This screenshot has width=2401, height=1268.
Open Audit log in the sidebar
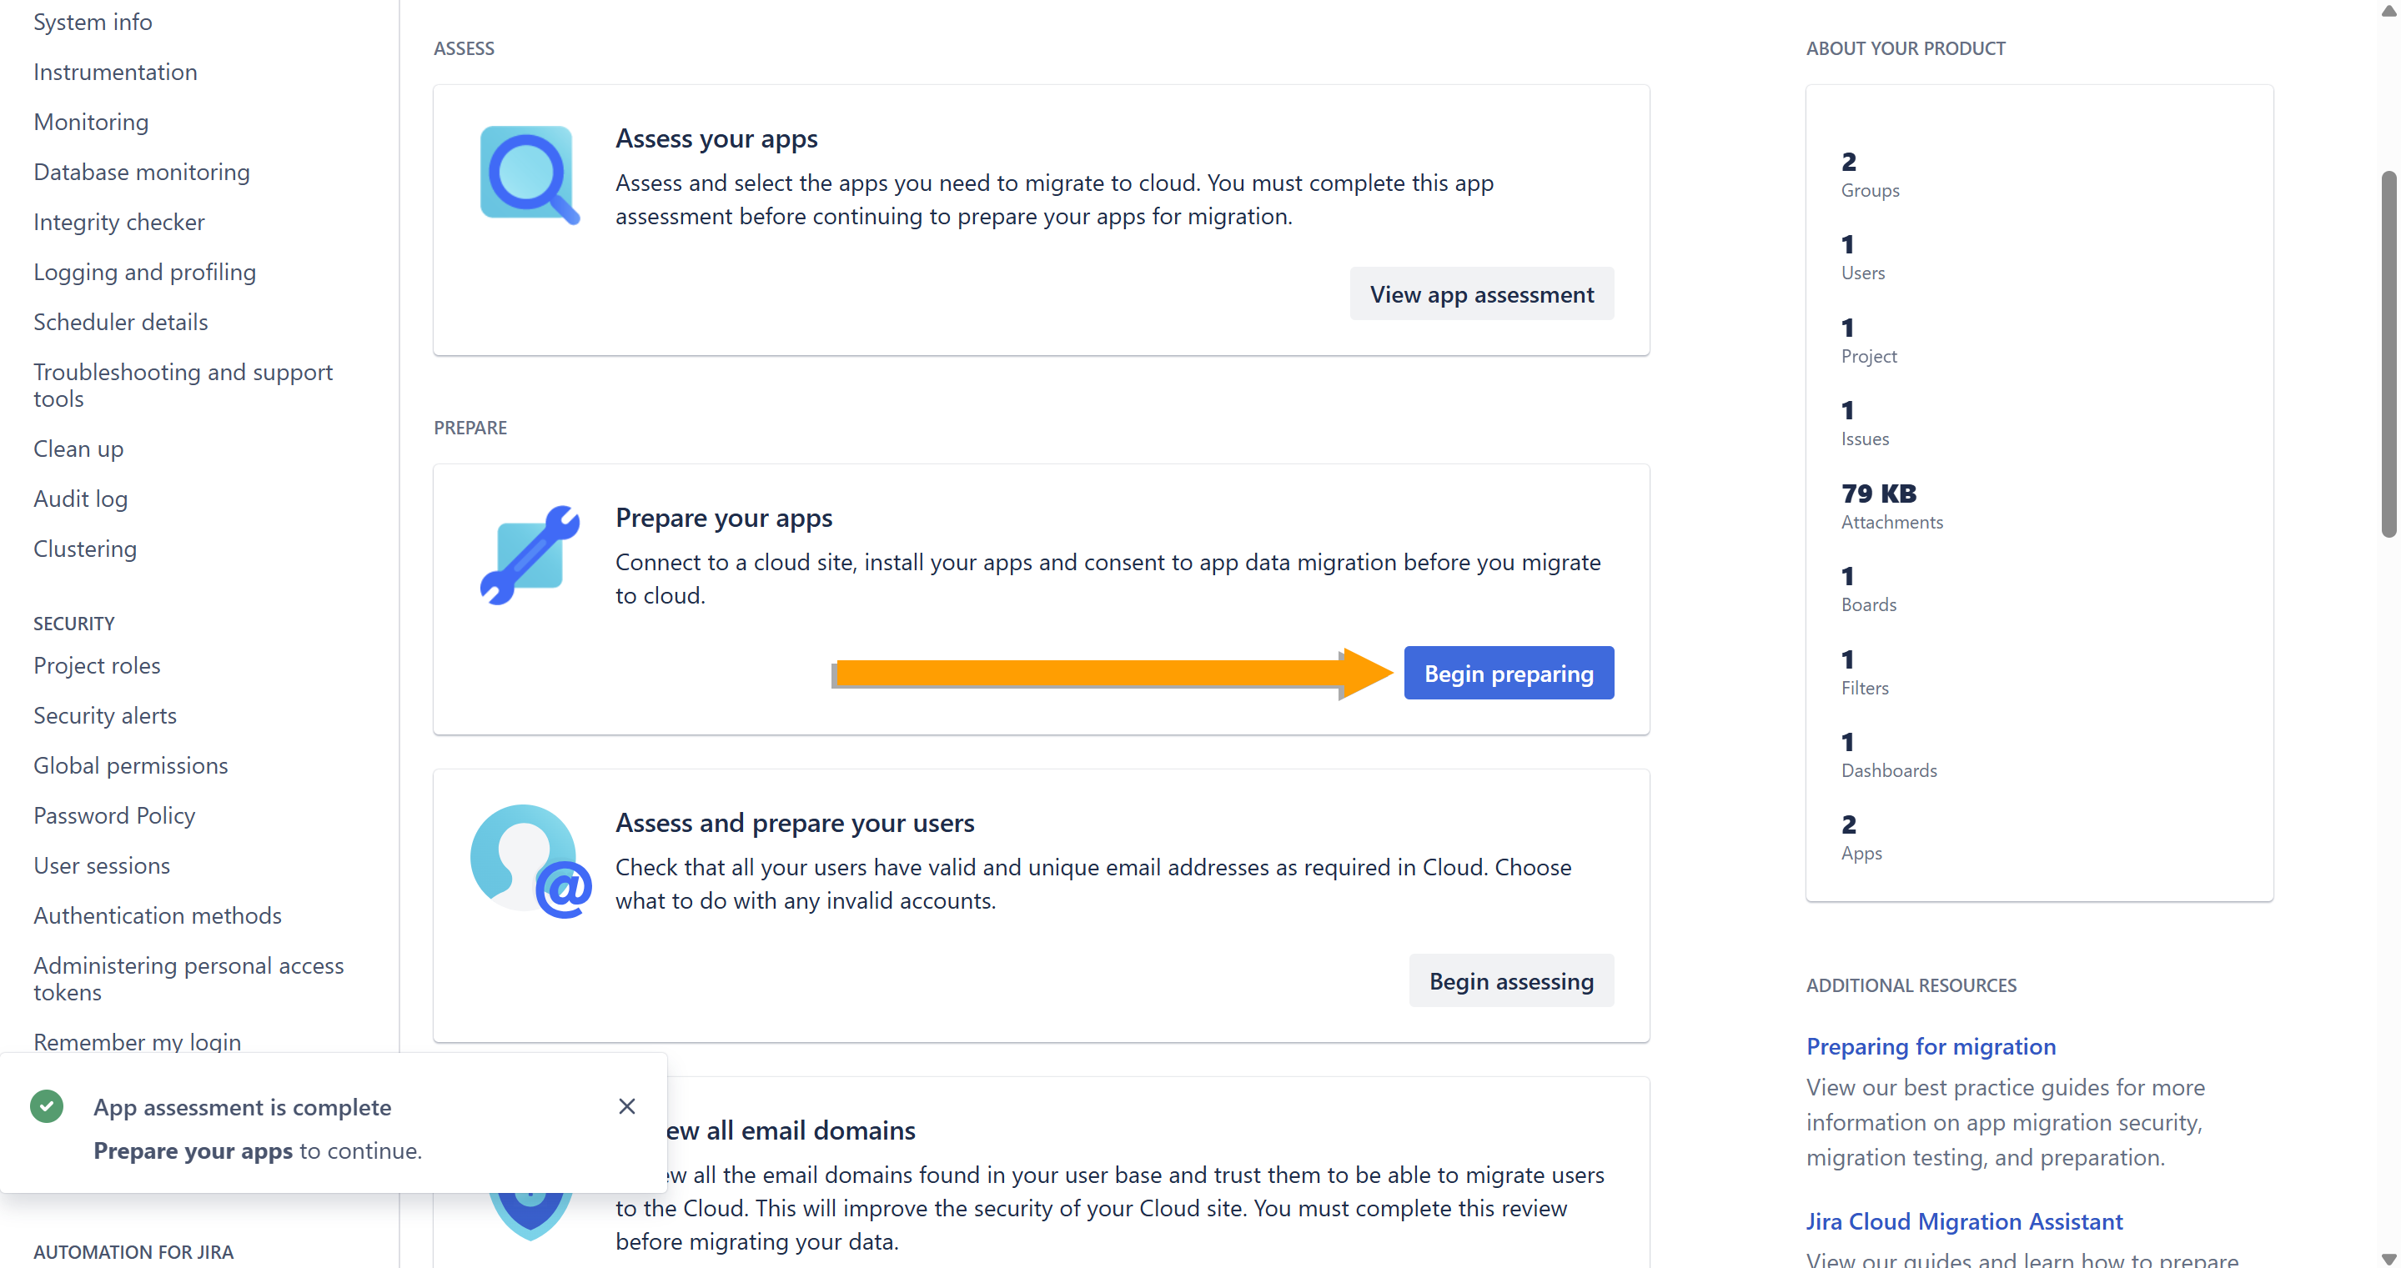tap(80, 499)
